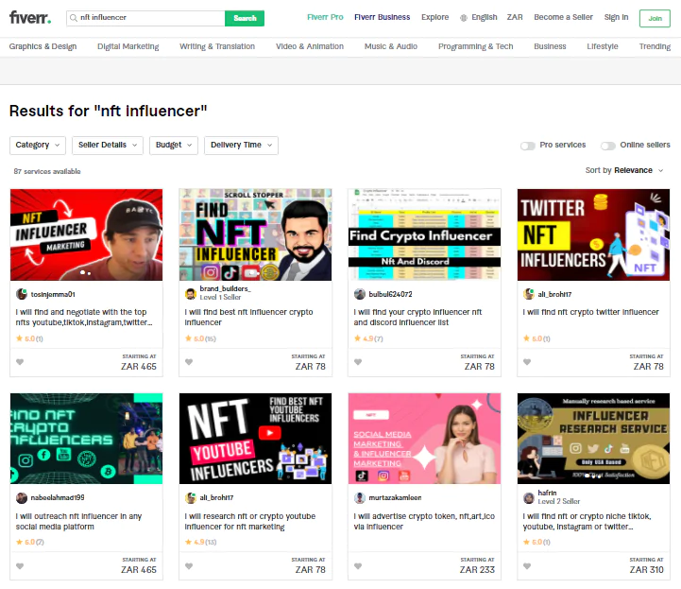Open gig 'find your crypto influencer nft and discord'
This screenshot has height=589, width=681.
[x=417, y=318]
